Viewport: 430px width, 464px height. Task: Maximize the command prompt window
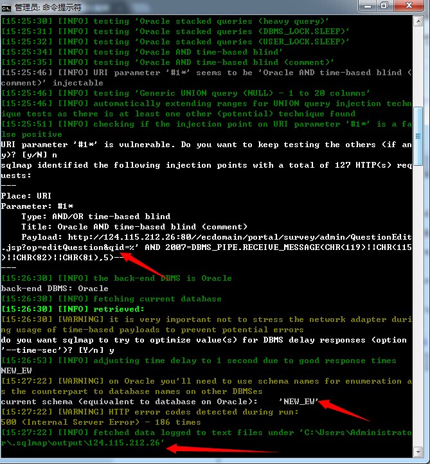pyautogui.click(x=385, y=6)
